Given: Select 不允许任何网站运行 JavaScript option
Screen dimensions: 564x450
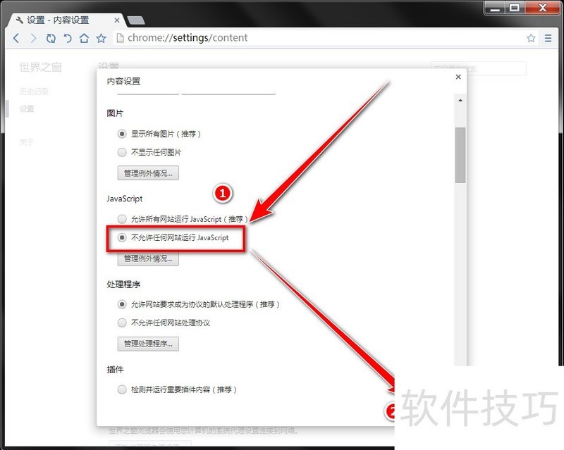Looking at the screenshot, I should [x=122, y=238].
